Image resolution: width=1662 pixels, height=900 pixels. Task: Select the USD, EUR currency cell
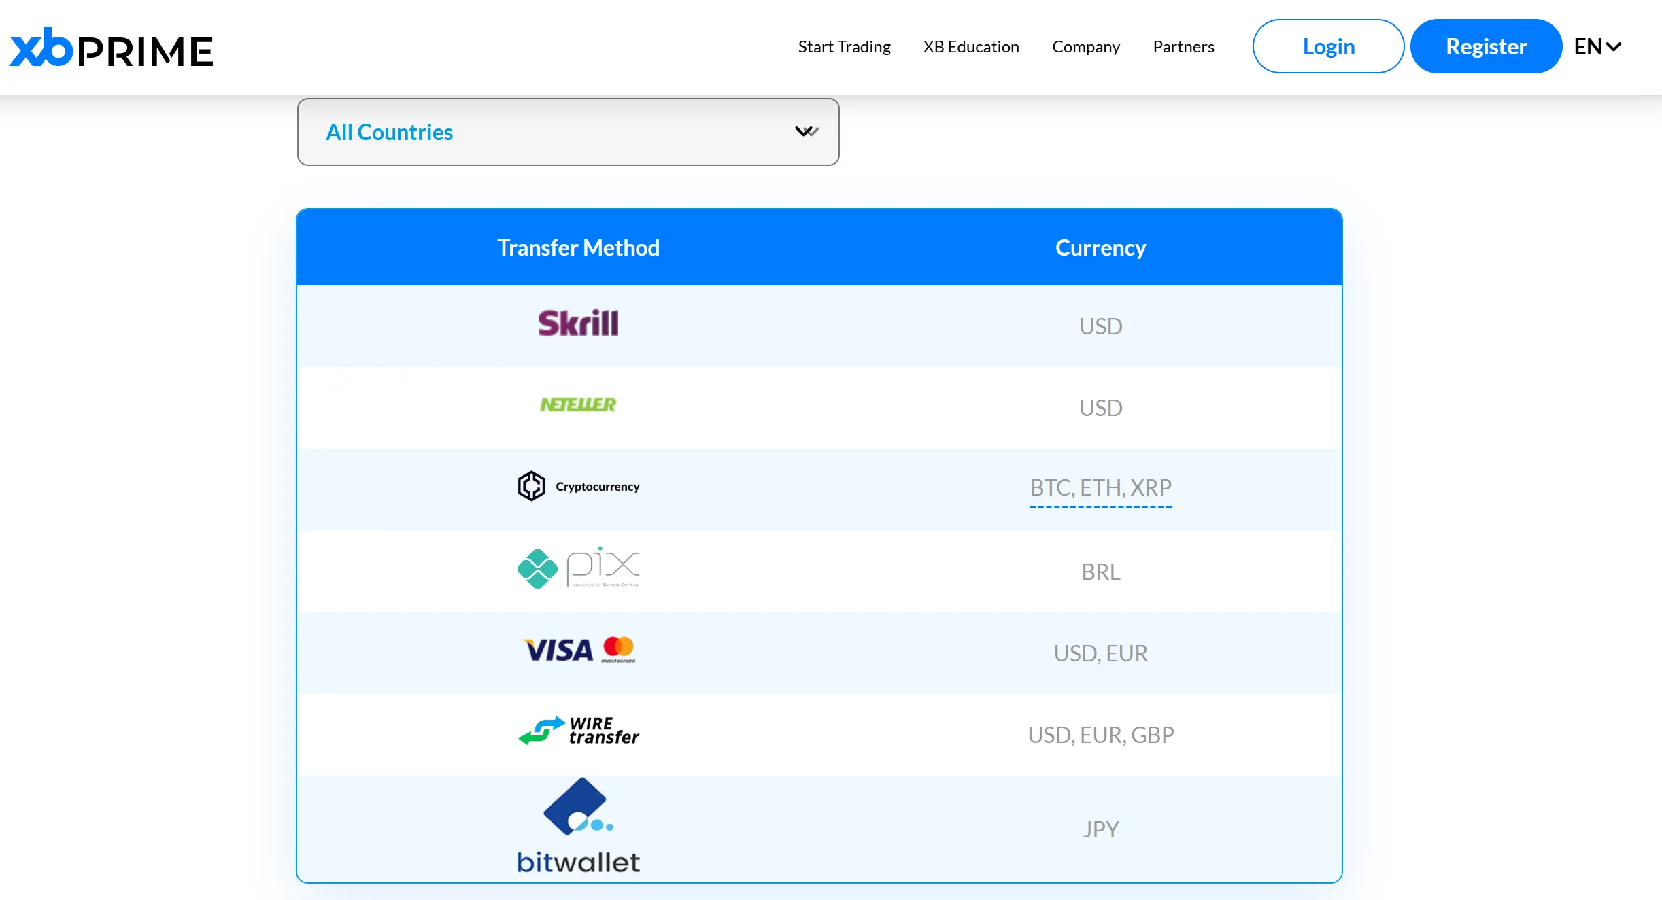click(1100, 653)
